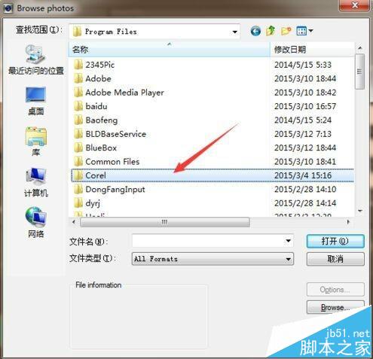Click the horizontal scrollbar thumb
The height and width of the screenshot is (359, 373).
pyautogui.click(x=165, y=222)
